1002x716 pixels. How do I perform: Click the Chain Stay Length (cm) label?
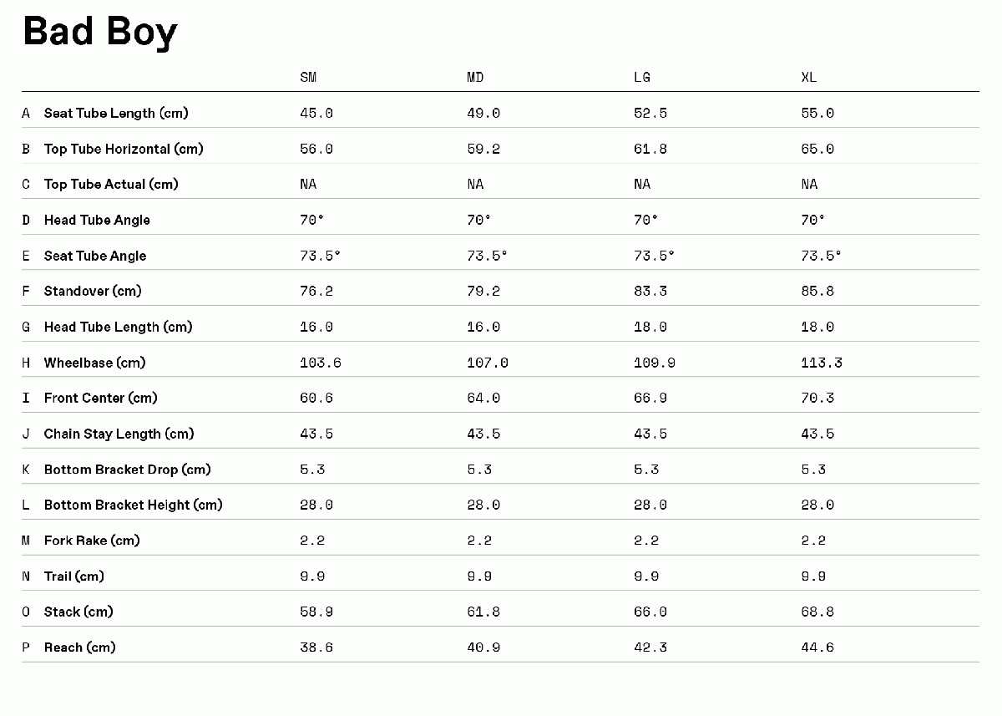point(119,434)
